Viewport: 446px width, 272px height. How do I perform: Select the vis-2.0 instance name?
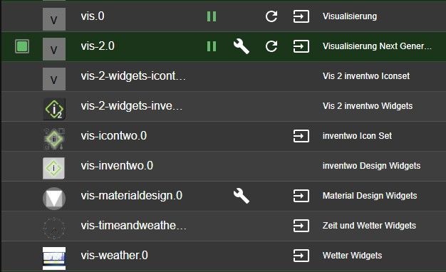98,46
